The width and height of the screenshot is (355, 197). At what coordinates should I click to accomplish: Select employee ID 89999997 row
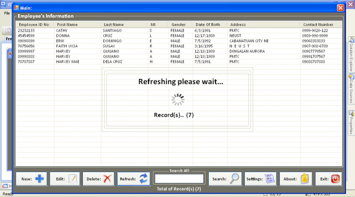[179, 51]
